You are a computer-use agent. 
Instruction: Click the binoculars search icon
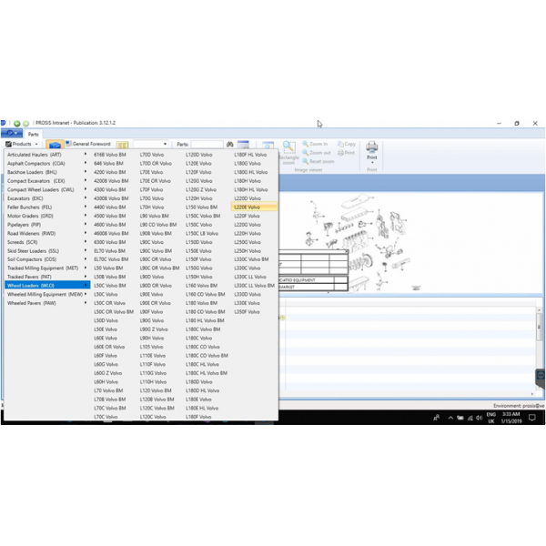(230, 144)
